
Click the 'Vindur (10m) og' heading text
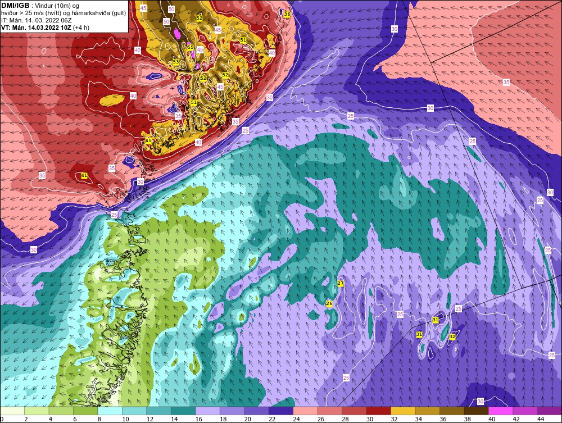click(57, 6)
